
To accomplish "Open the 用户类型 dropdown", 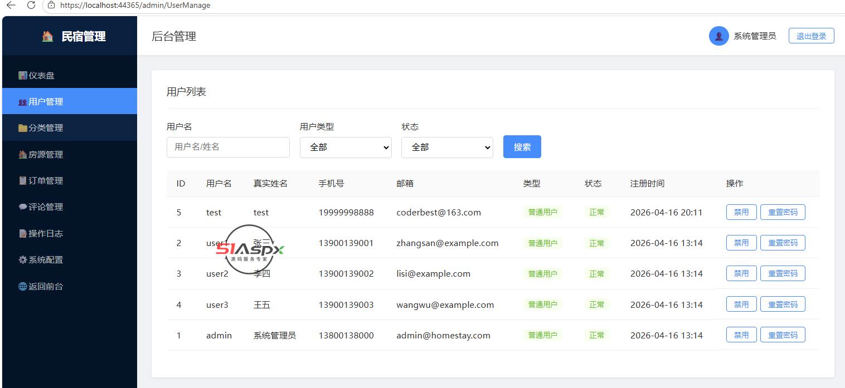I will 346,148.
